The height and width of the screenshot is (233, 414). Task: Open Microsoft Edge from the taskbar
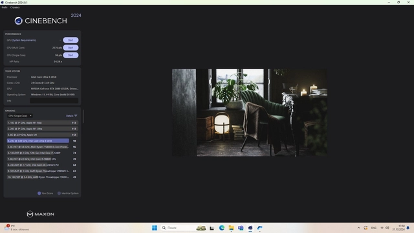(222, 228)
